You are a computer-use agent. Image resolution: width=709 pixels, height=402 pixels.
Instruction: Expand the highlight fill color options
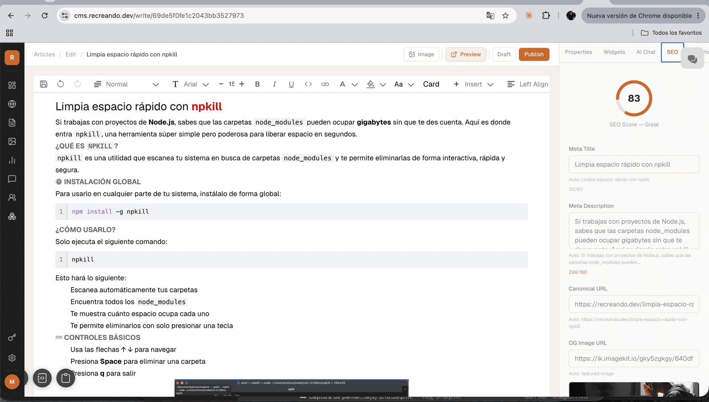[x=383, y=84]
